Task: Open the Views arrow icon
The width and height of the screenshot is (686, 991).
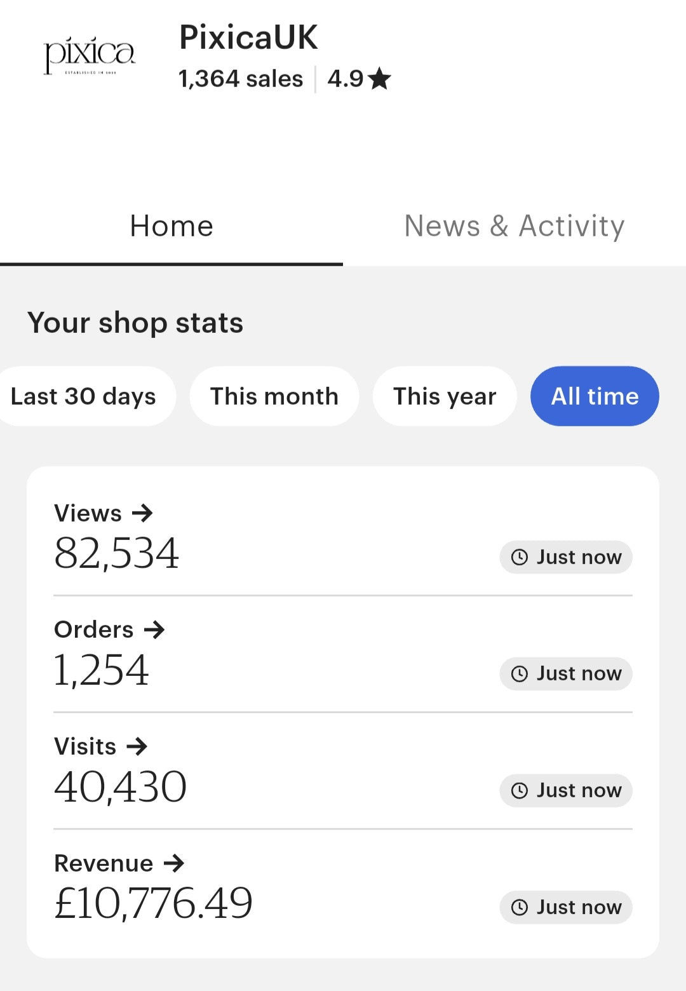Action: (142, 513)
